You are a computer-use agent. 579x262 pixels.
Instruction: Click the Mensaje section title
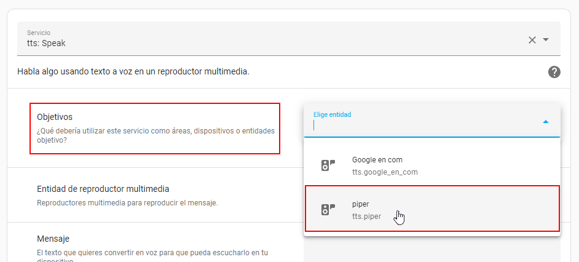[x=53, y=239]
